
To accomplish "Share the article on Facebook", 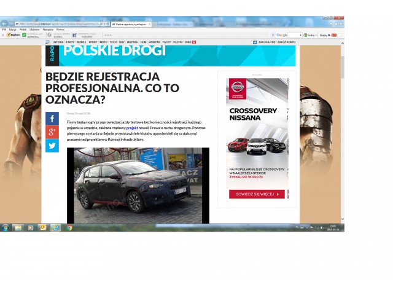I will click(x=52, y=119).
